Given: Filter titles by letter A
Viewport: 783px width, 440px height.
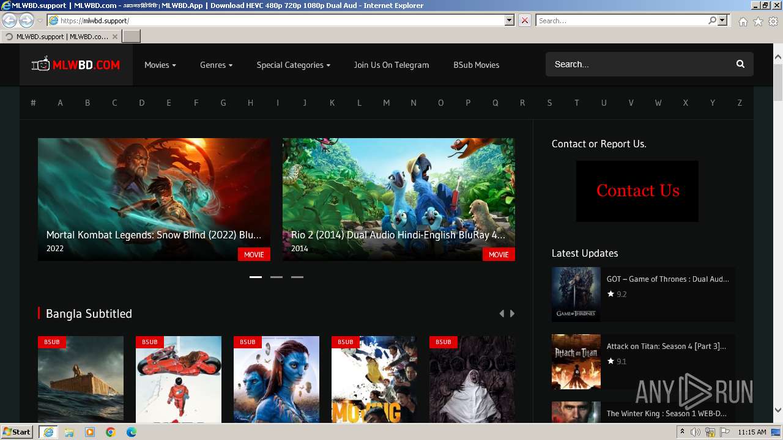Looking at the screenshot, I should [x=60, y=103].
